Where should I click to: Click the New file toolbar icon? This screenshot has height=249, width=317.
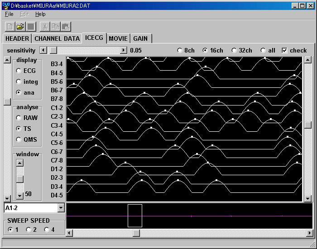[10, 27]
